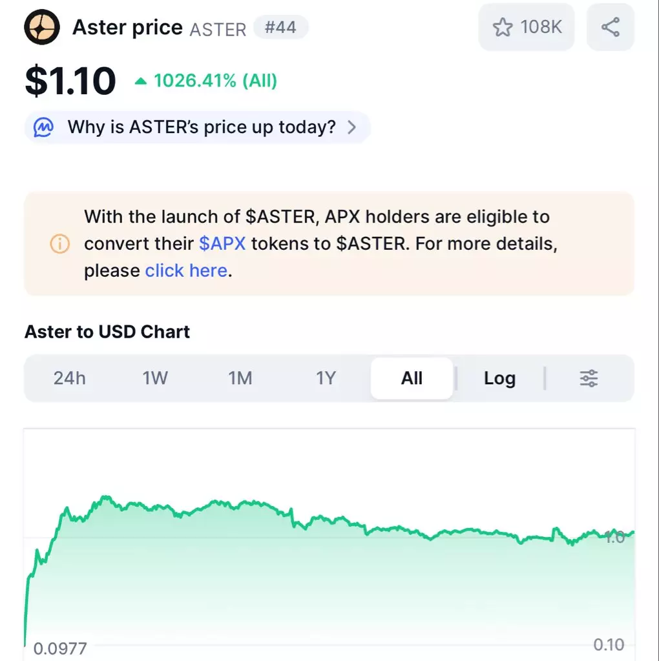Click the share icon button
659x661 pixels.
point(610,27)
